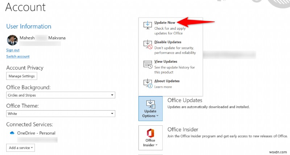Collapse the Update Options dropdown button
Viewport: 290px width, 155px height.
[x=150, y=108]
